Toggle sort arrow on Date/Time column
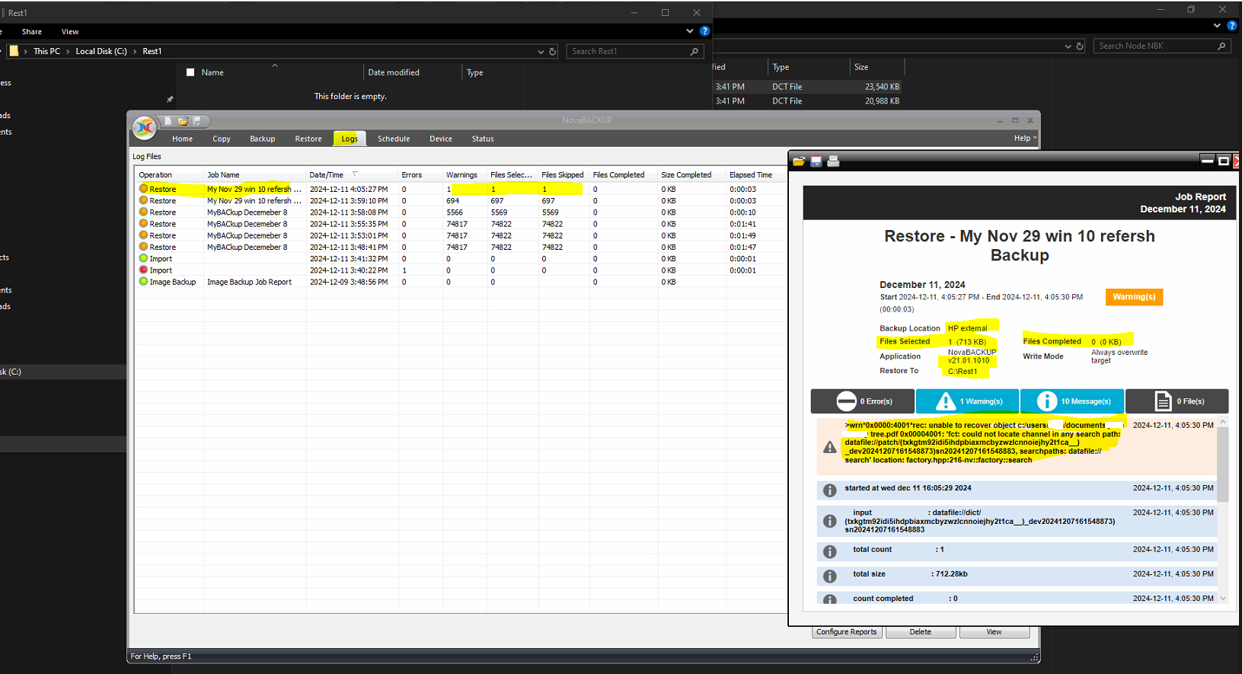Screen dimensions: 1242x674 click(355, 174)
